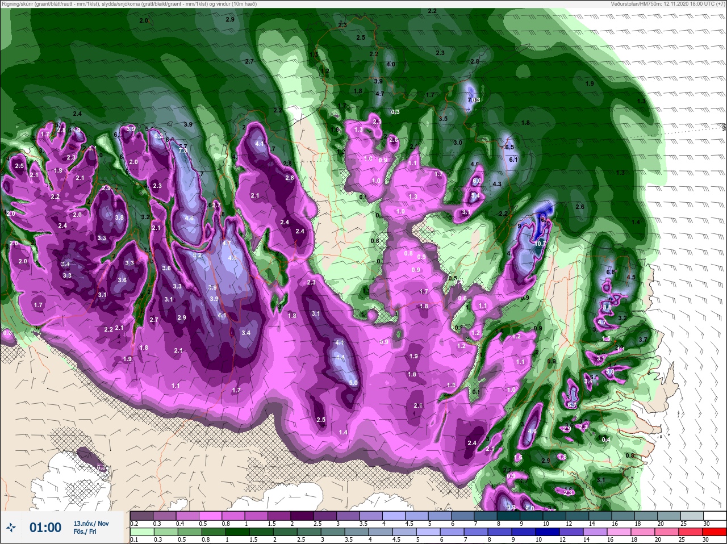Click the 4.0 value in the northern rain area

coord(391,65)
